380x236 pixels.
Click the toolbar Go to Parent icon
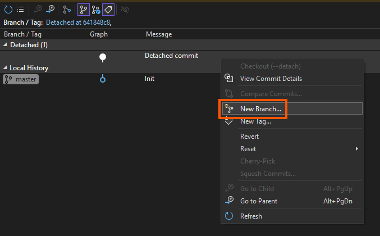pos(51,10)
